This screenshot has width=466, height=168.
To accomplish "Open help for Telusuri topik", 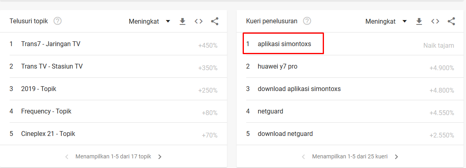I will pyautogui.click(x=58, y=21).
